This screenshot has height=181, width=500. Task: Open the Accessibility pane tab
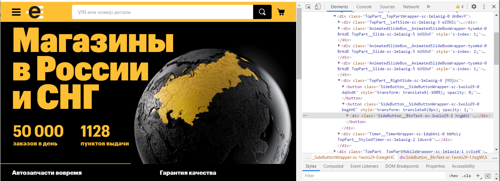[x=463, y=166]
